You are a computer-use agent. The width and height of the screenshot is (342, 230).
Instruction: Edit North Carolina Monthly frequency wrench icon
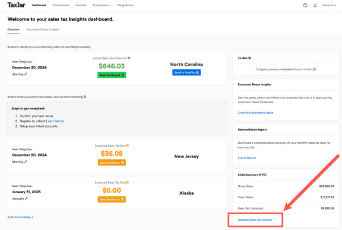tap(26, 74)
